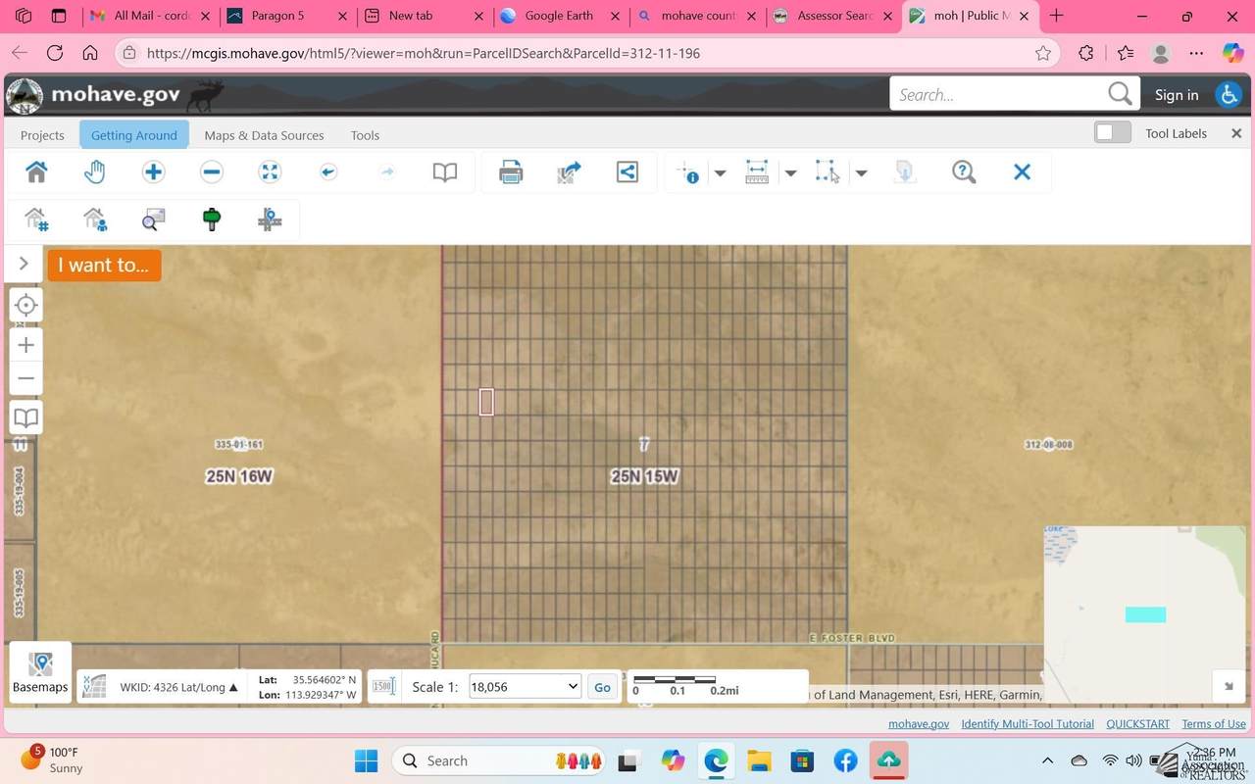Select the Pan hand tool
Screen dimensions: 1255x784
coord(94,172)
